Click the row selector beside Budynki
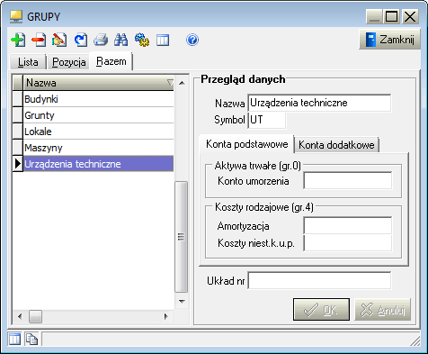This screenshot has width=428, height=354. pyautogui.click(x=18, y=99)
